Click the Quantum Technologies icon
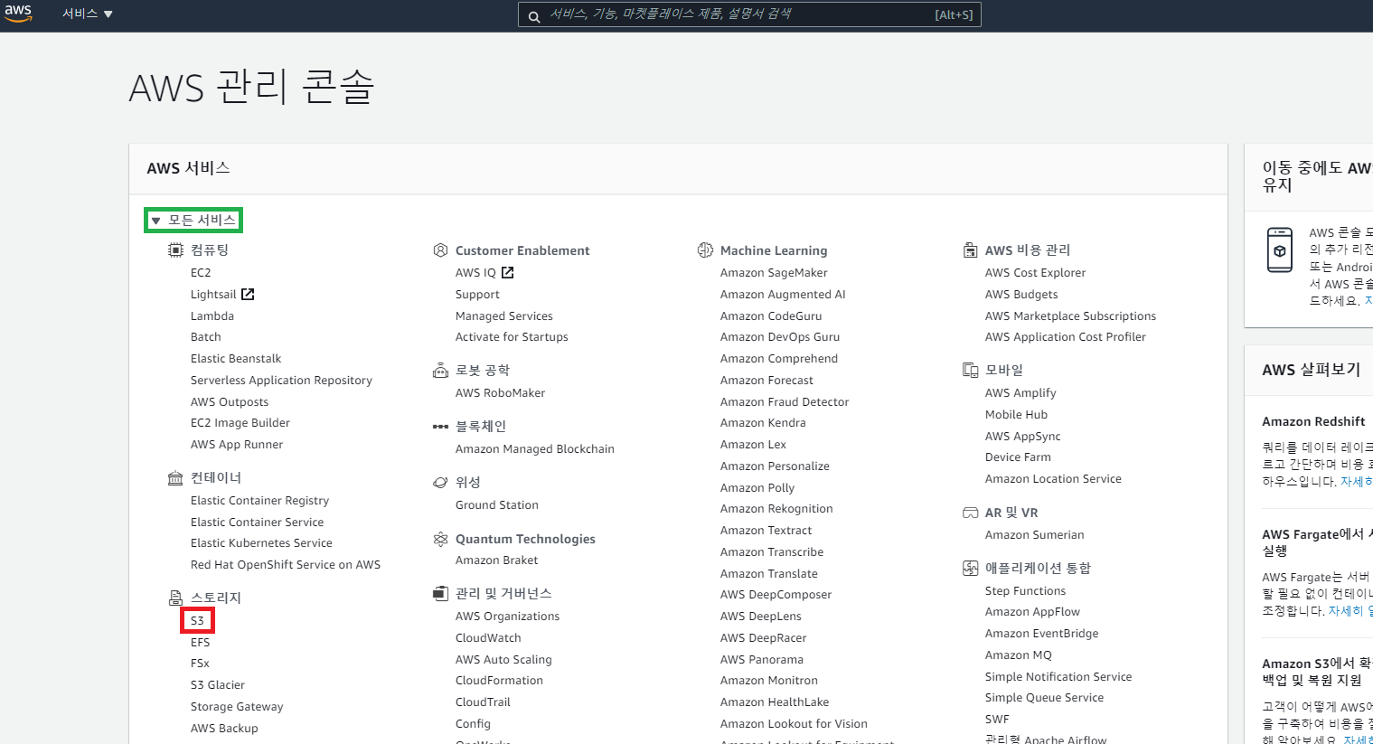This screenshot has height=744, width=1373. tap(440, 539)
